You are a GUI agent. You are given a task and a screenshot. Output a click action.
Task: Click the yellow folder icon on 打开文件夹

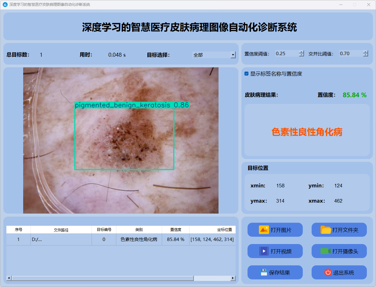click(326, 230)
